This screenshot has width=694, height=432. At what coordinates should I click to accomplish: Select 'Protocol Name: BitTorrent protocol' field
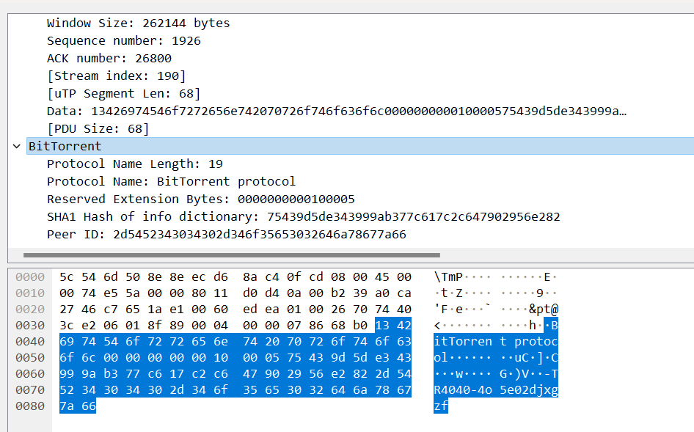click(x=171, y=181)
